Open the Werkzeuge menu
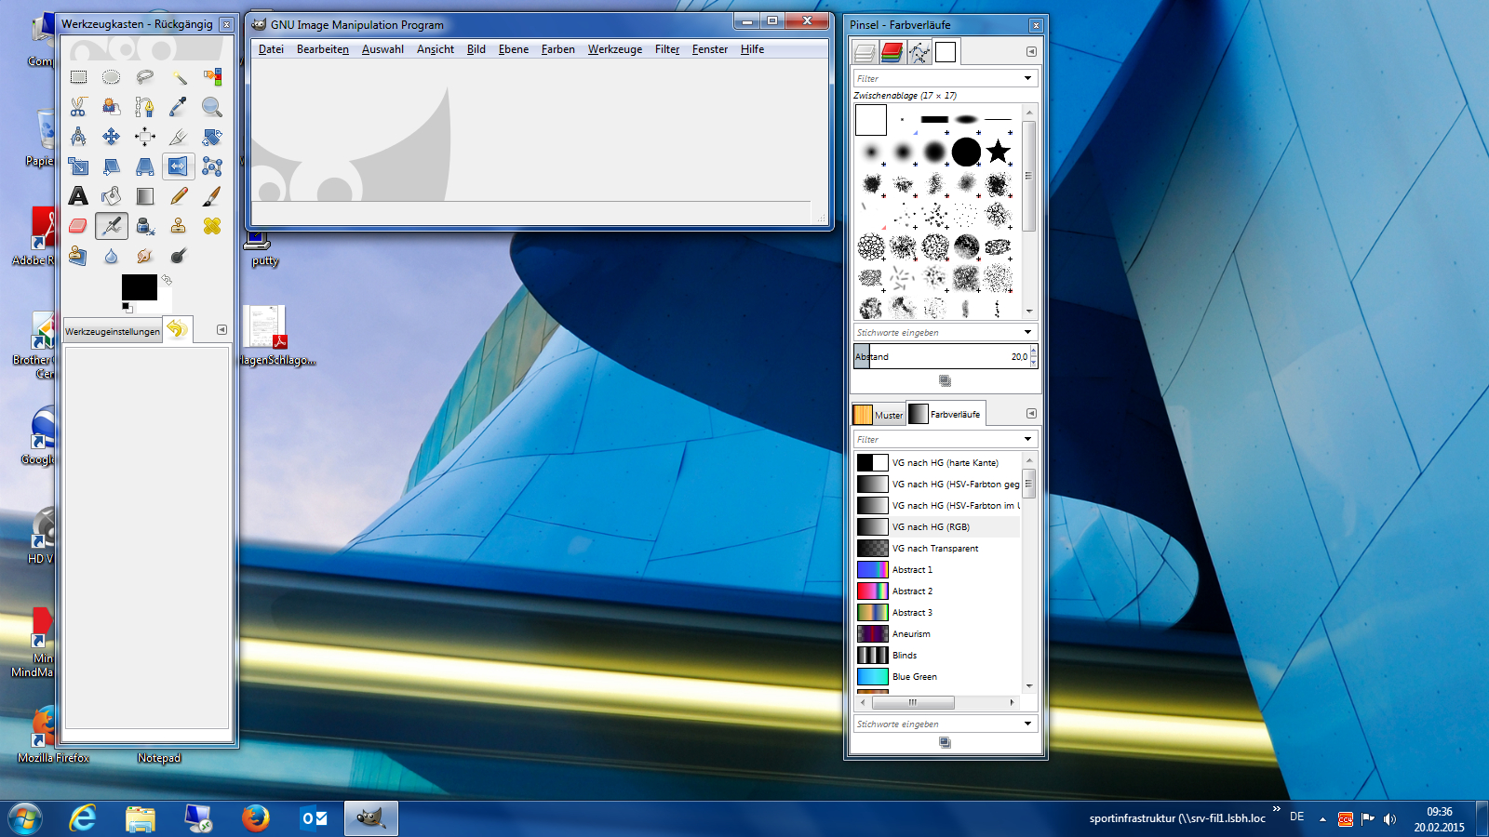The width and height of the screenshot is (1489, 837). pos(614,49)
